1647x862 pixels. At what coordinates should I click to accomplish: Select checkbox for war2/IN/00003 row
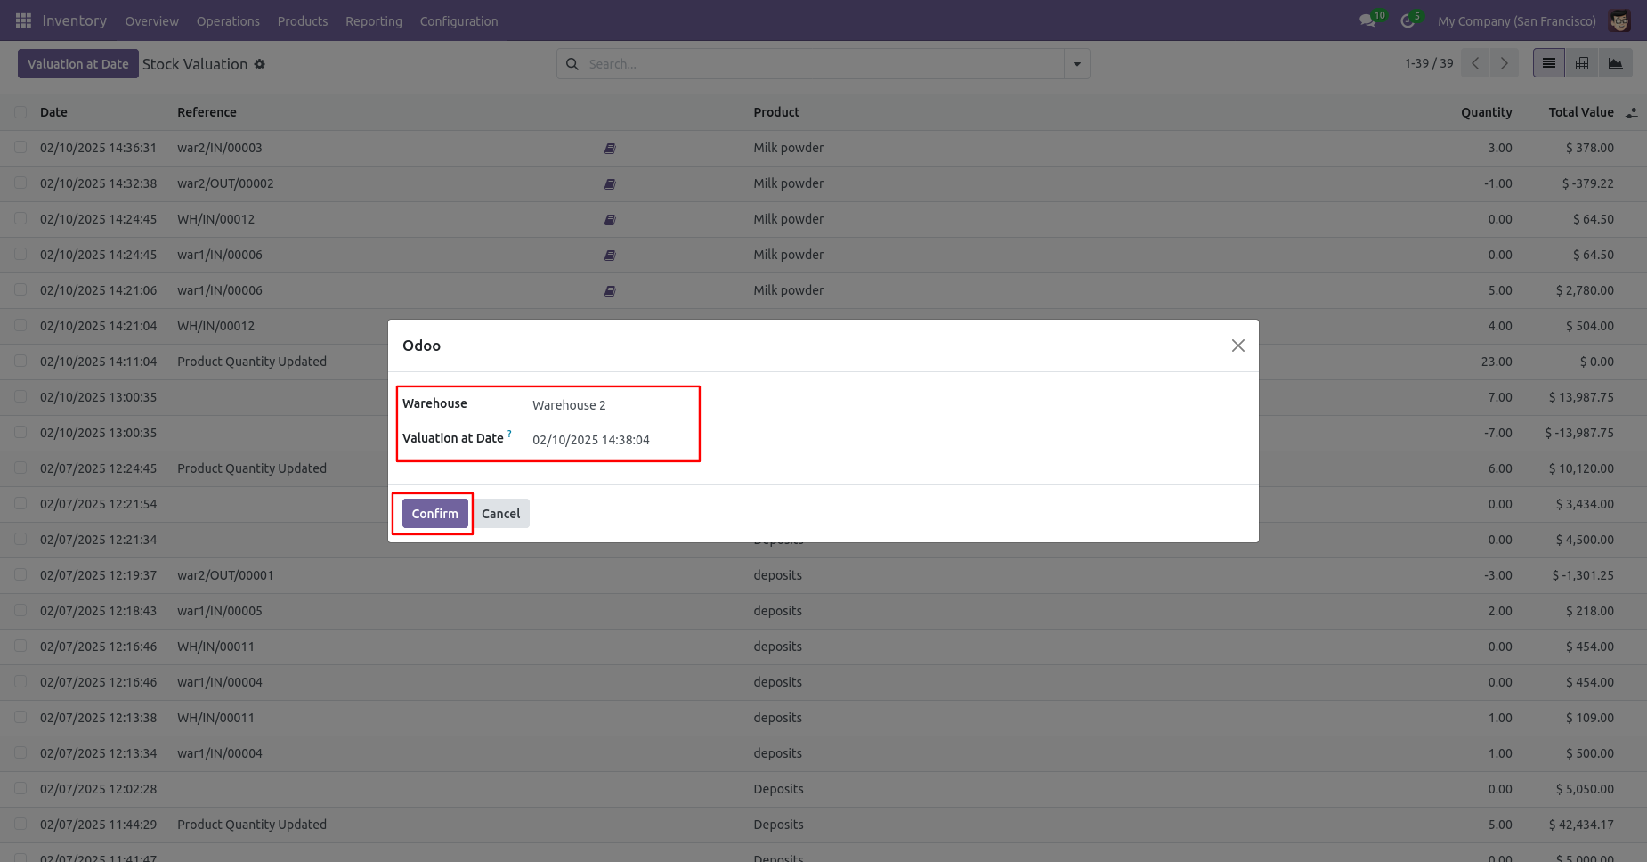[20, 148]
